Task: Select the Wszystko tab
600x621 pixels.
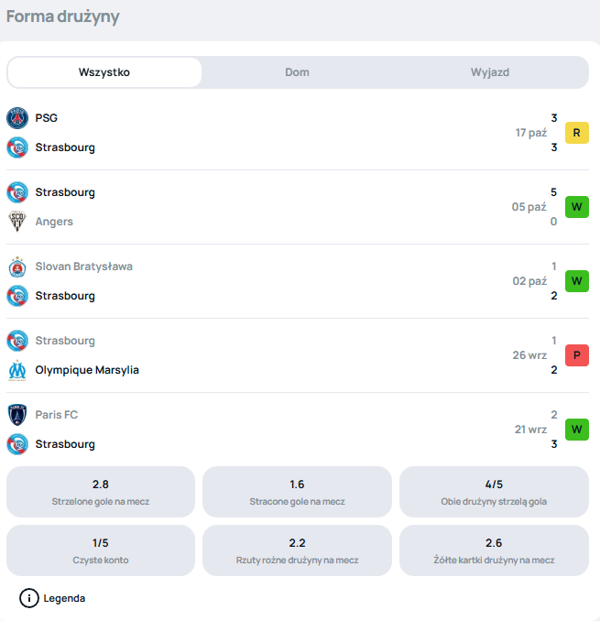Action: pos(104,72)
